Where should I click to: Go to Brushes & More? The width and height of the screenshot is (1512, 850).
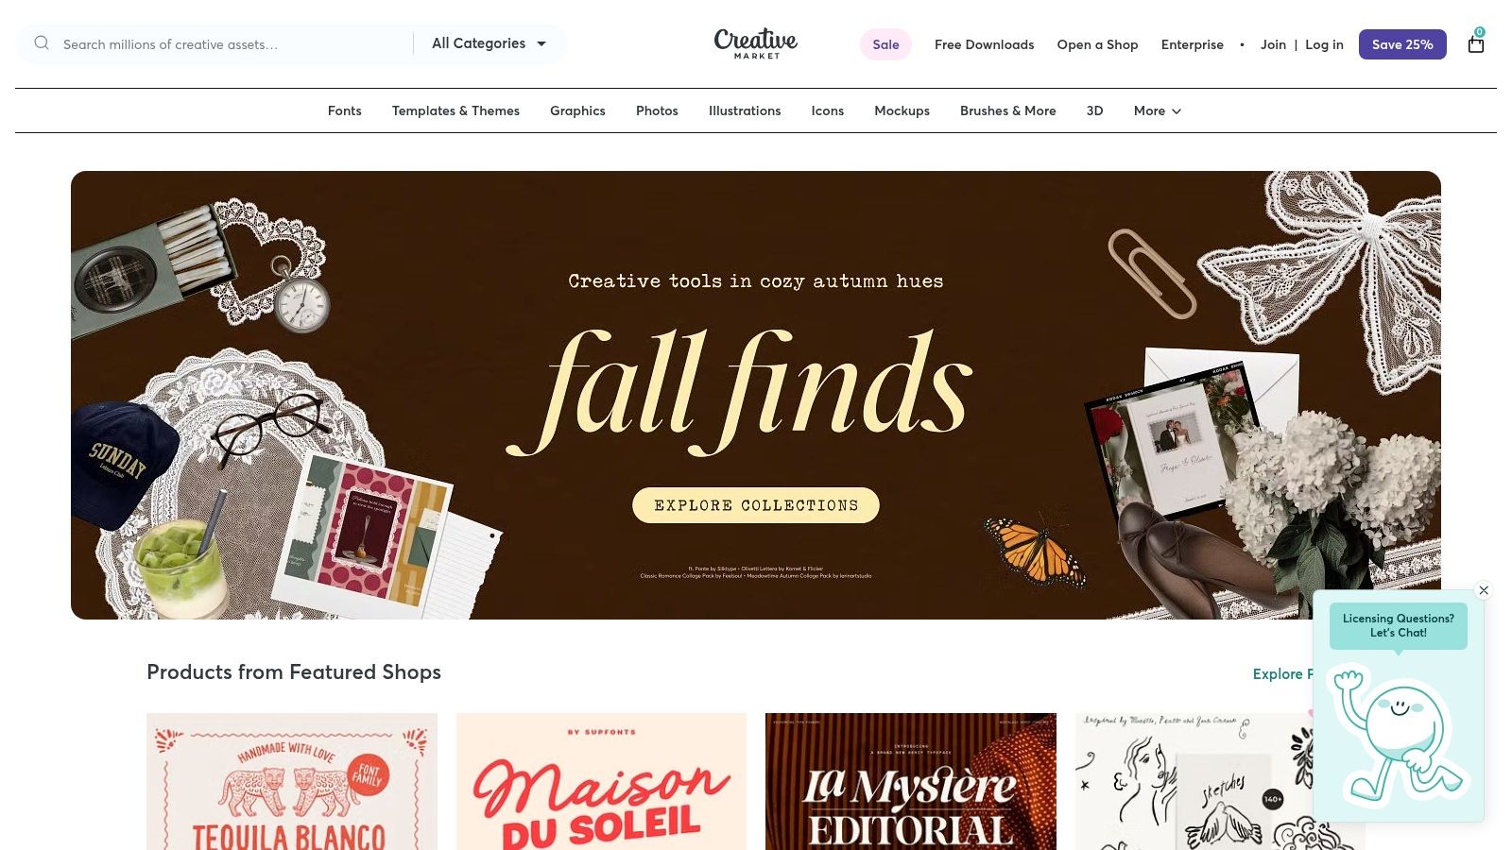pos(1008,110)
